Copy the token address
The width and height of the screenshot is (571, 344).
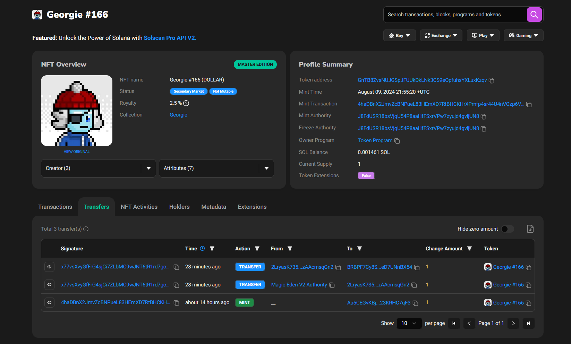click(491, 80)
